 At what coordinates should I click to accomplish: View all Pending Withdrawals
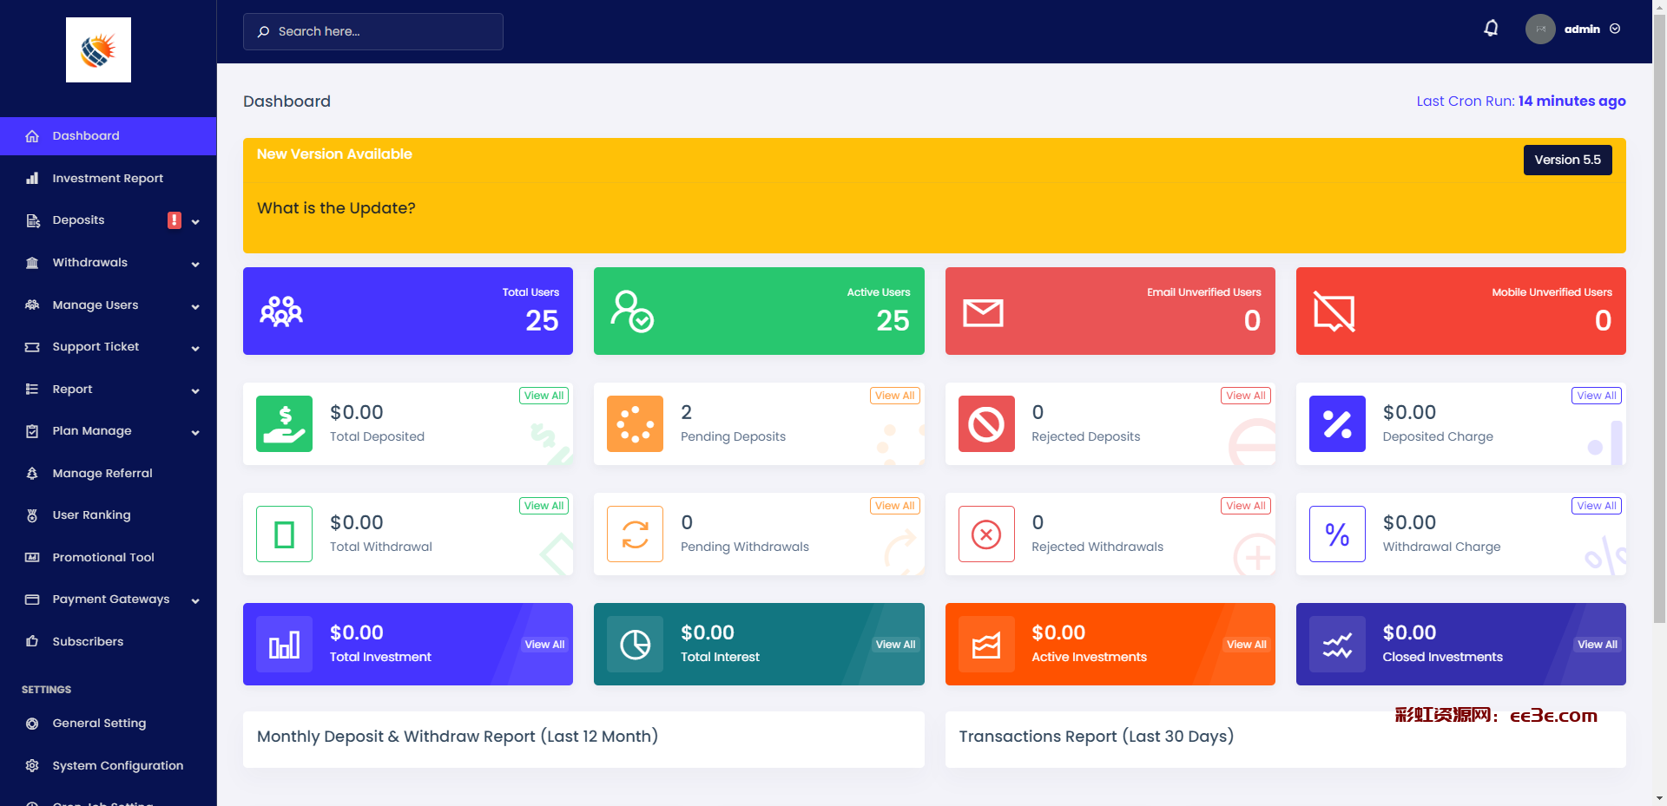pos(895,506)
